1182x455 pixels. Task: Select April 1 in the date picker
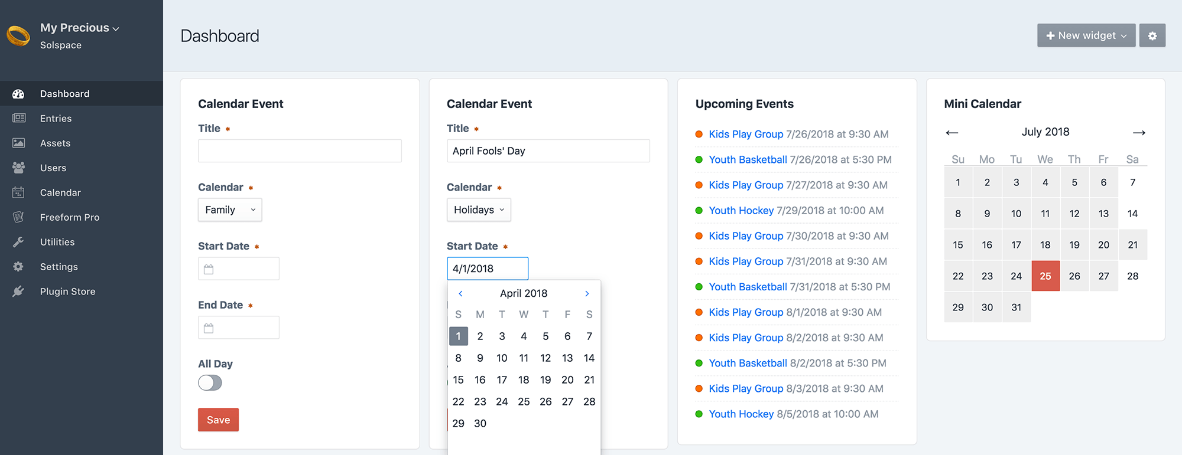458,336
